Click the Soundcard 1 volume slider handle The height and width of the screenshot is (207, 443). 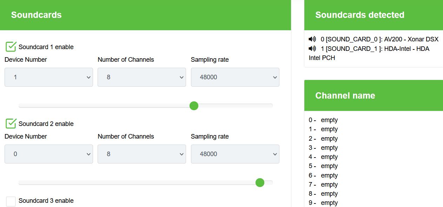(194, 106)
